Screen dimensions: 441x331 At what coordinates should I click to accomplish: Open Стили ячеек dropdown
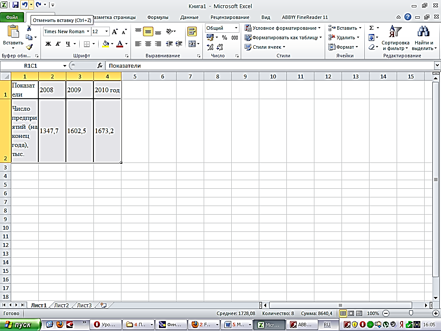click(x=265, y=47)
